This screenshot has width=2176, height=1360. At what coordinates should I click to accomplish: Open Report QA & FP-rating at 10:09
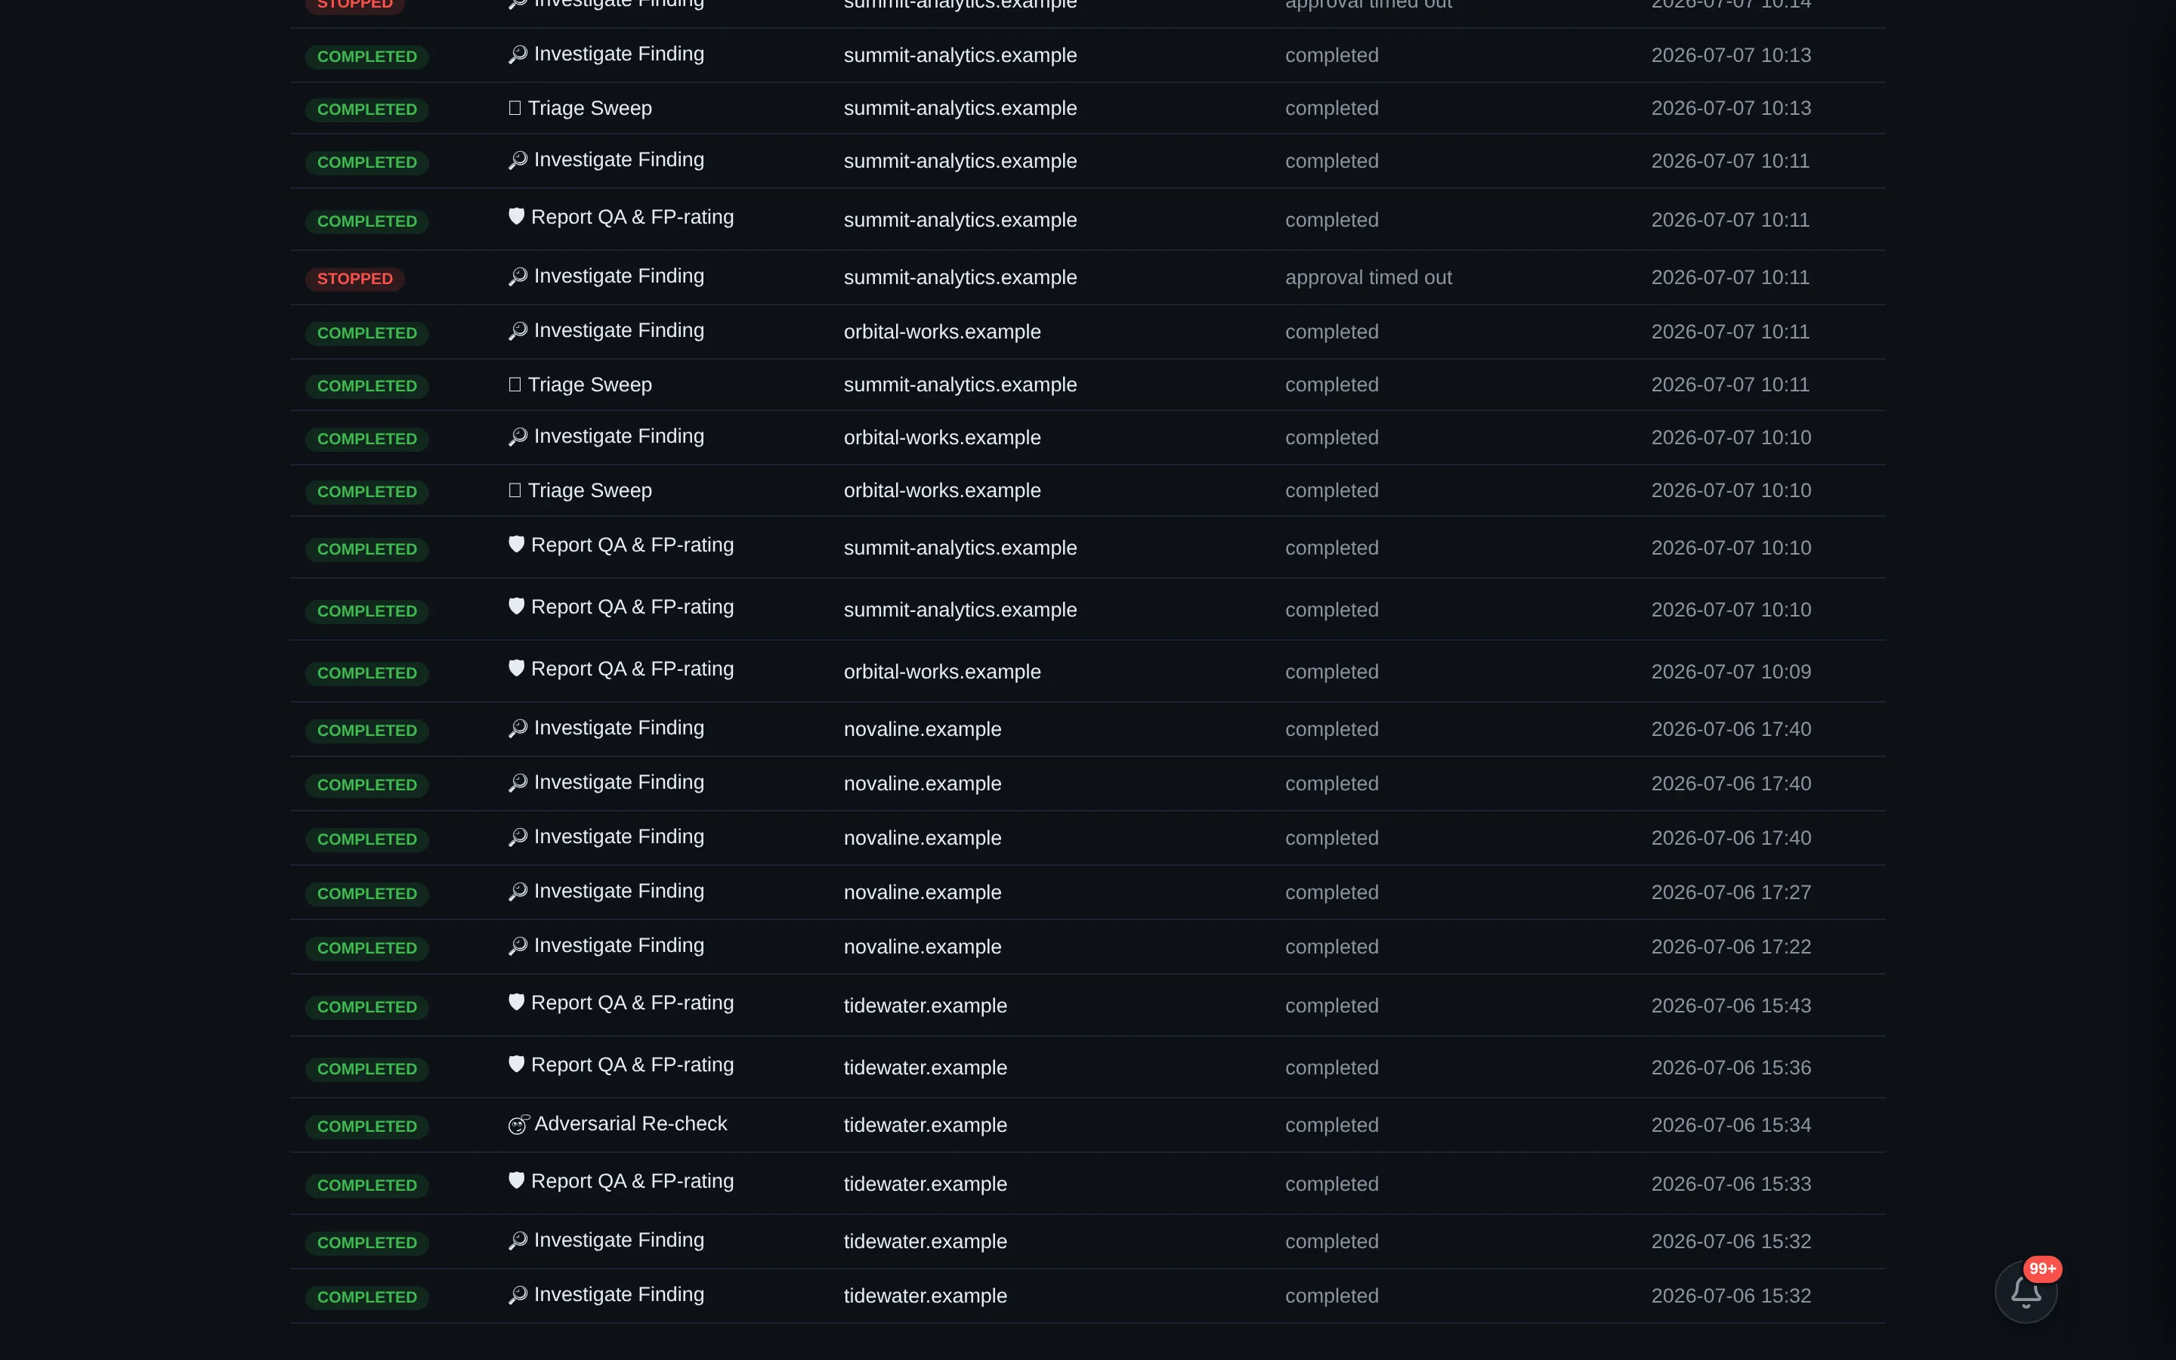click(632, 669)
